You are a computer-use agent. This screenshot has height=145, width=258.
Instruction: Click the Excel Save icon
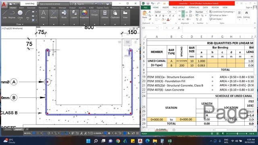coord(148,3)
